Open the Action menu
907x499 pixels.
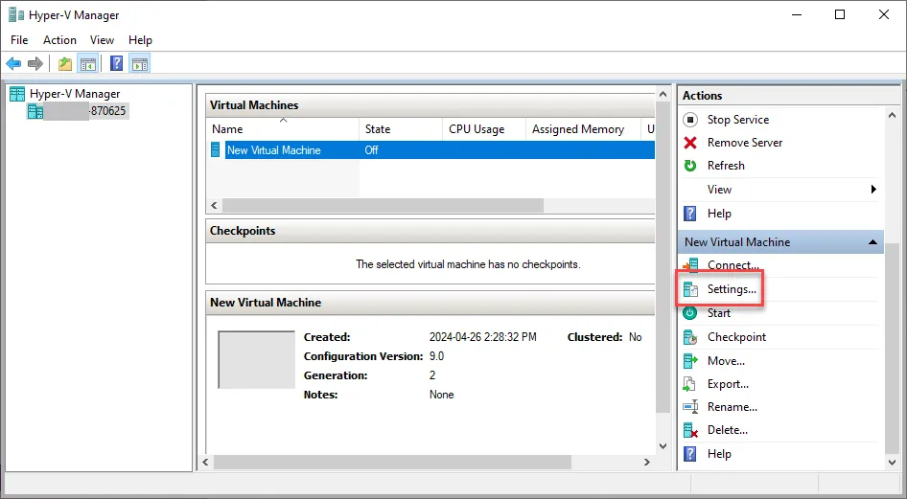(x=59, y=40)
